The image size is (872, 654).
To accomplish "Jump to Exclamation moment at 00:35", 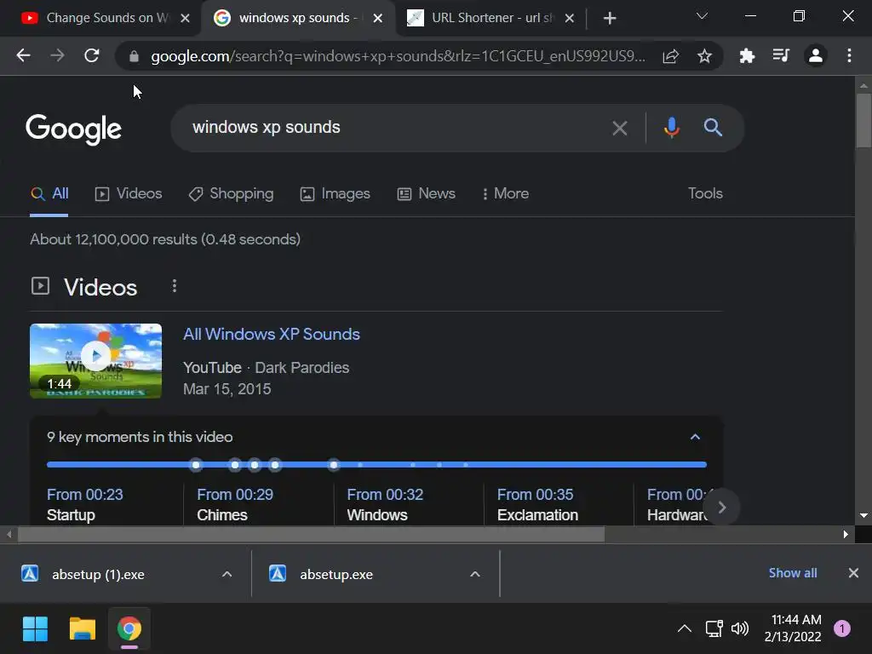I will 537,505.
